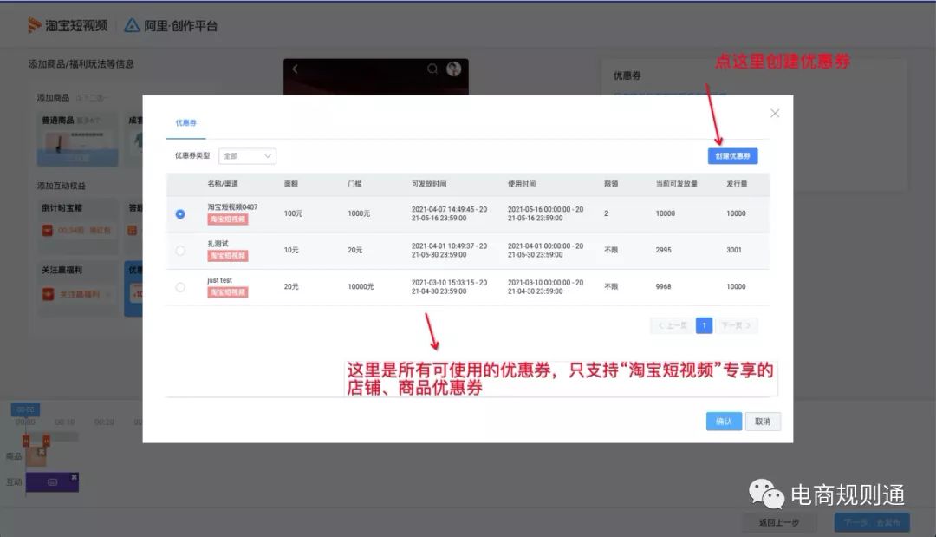Click page number 1 in the pagination
The height and width of the screenshot is (537, 936).
705,325
